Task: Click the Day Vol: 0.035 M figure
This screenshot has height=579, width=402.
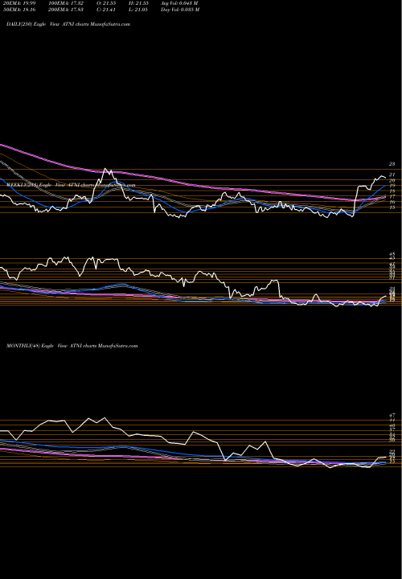Action: point(180,10)
